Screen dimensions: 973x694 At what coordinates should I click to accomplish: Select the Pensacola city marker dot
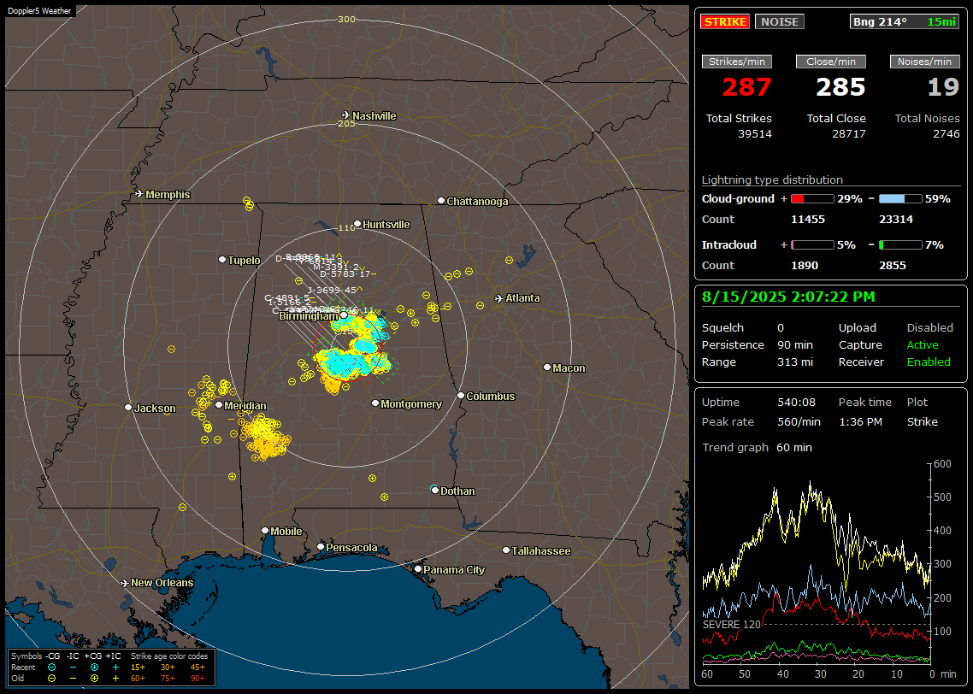pos(321,546)
